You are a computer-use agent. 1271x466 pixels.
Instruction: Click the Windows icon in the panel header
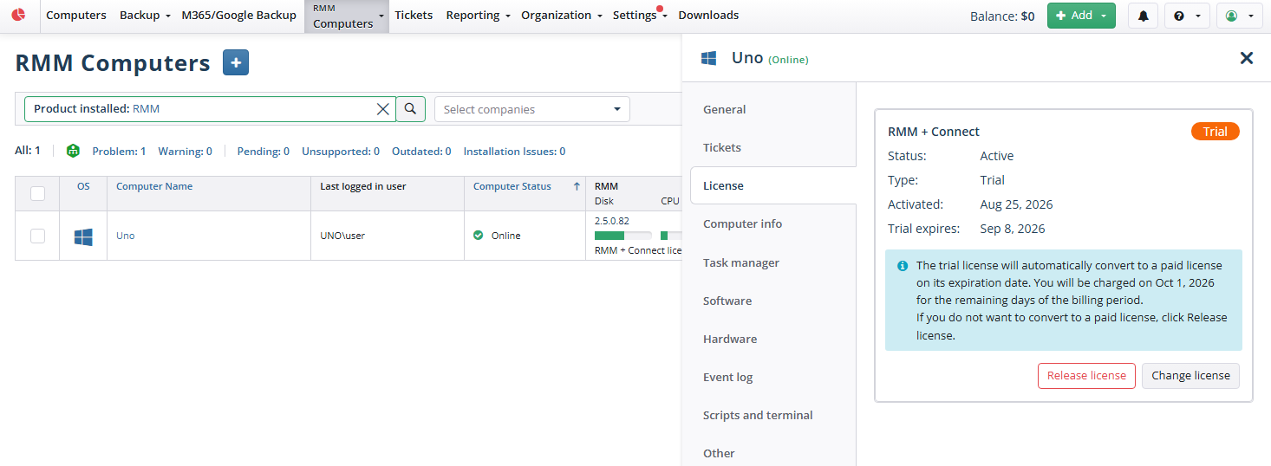pyautogui.click(x=708, y=58)
